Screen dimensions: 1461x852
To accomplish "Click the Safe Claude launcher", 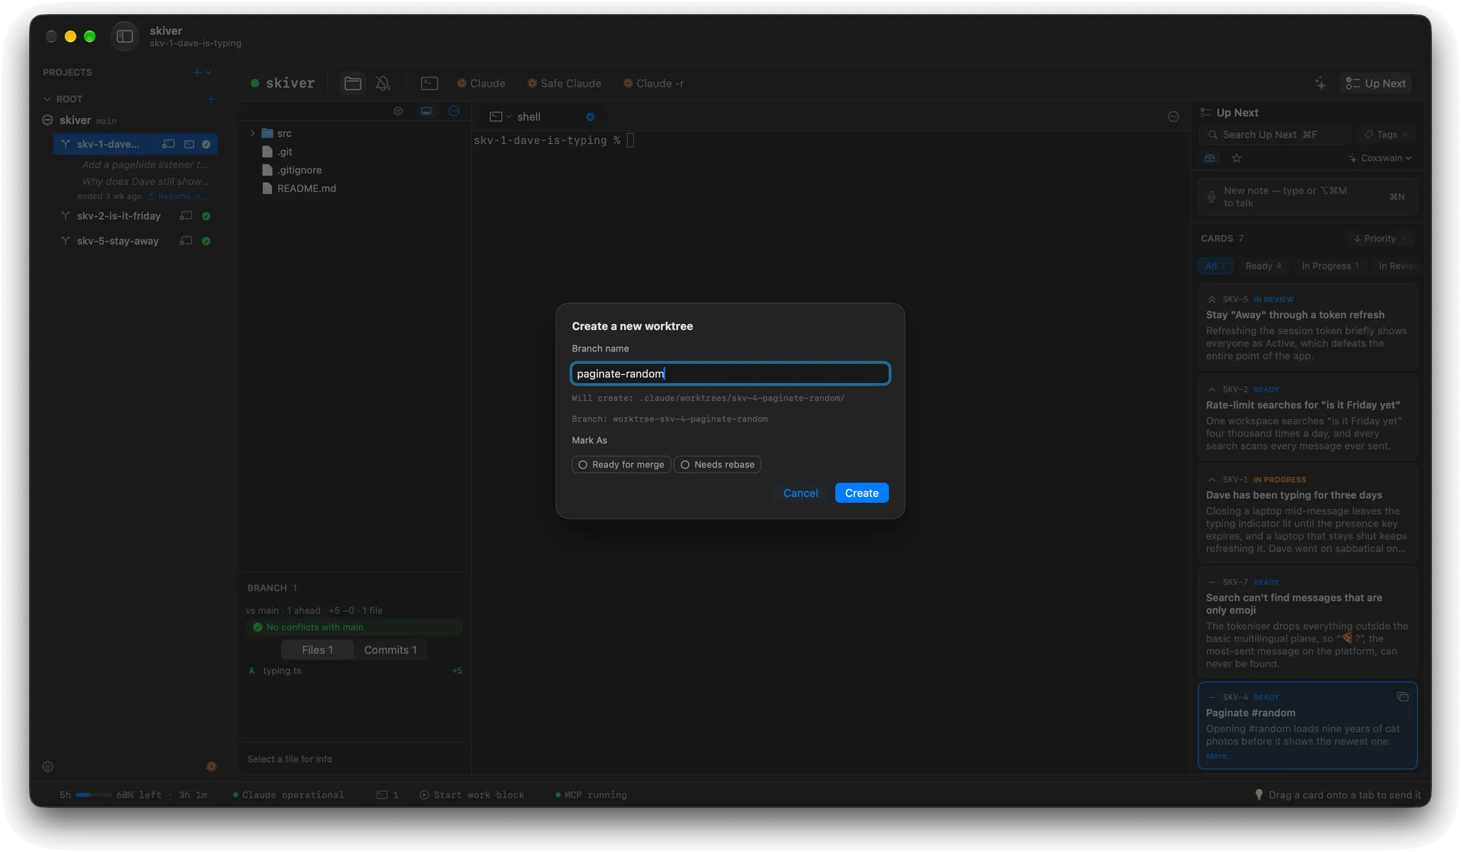I will pyautogui.click(x=563, y=83).
